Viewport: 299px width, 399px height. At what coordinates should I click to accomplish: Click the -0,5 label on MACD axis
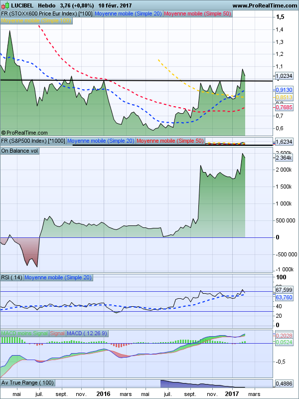click(281, 362)
